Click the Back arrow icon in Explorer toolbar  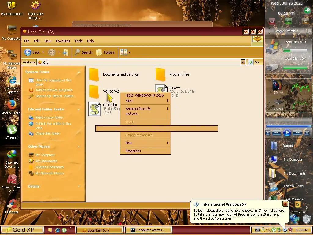28,52
